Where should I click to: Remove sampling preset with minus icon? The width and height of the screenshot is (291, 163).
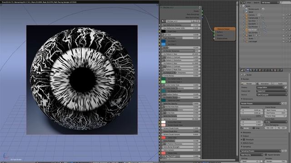pyautogui.click(x=286, y=151)
